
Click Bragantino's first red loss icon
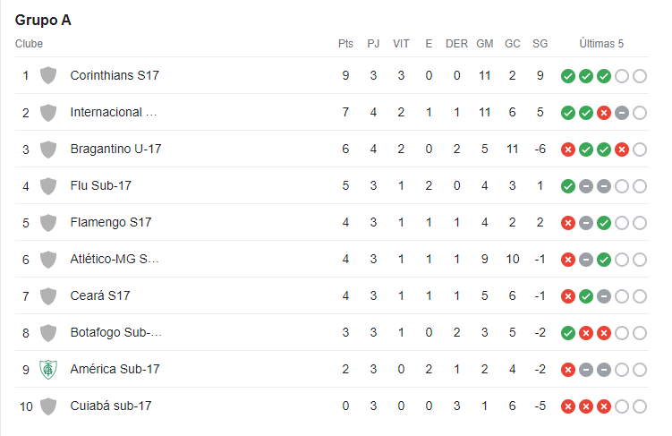(568, 150)
